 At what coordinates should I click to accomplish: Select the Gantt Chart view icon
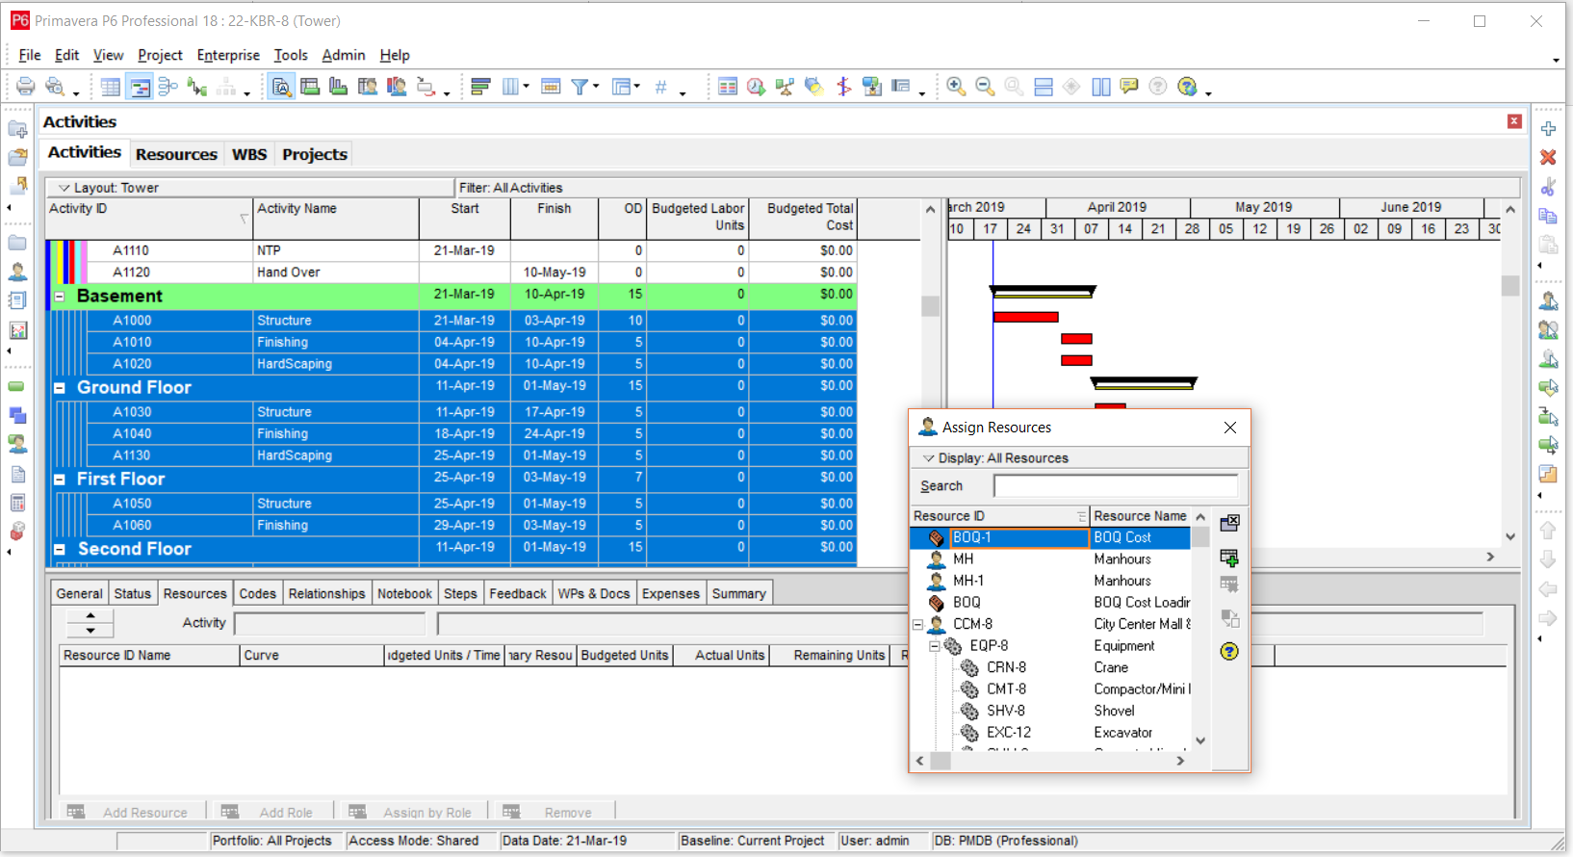(140, 88)
